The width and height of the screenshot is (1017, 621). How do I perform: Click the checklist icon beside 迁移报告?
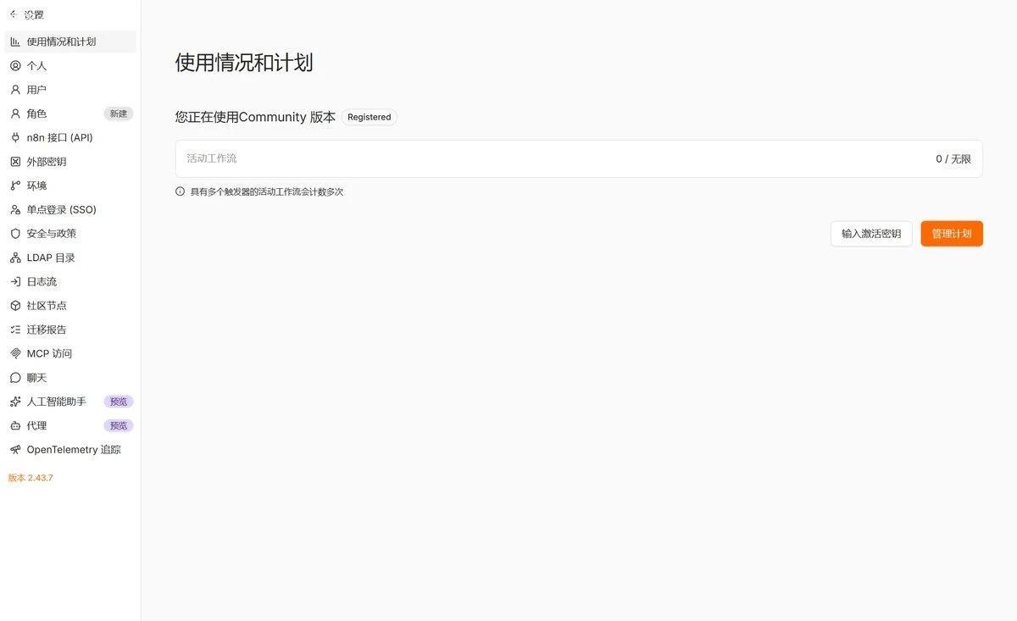(15, 330)
